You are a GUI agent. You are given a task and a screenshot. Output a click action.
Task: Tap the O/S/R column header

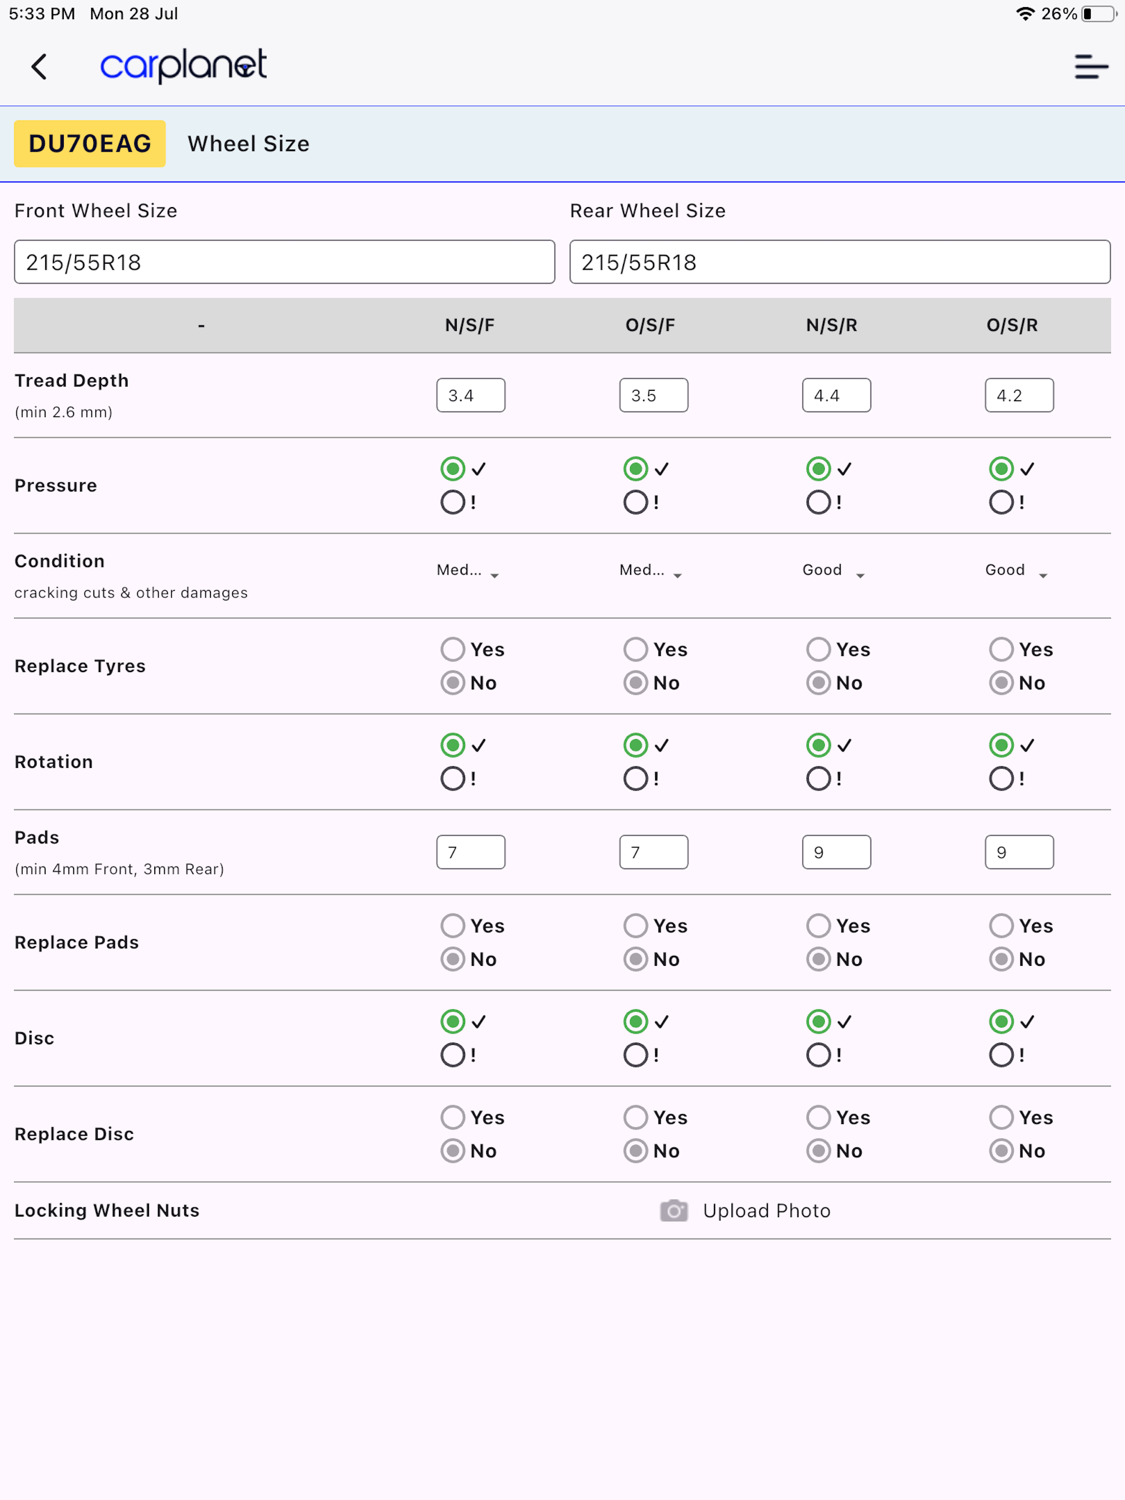(x=1012, y=325)
